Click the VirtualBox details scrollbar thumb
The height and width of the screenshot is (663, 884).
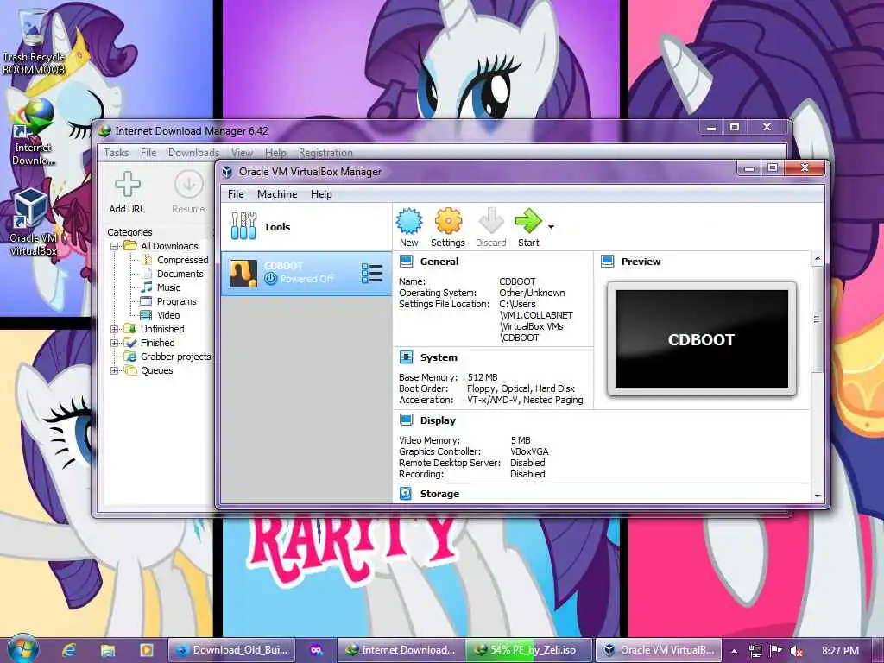click(817, 319)
